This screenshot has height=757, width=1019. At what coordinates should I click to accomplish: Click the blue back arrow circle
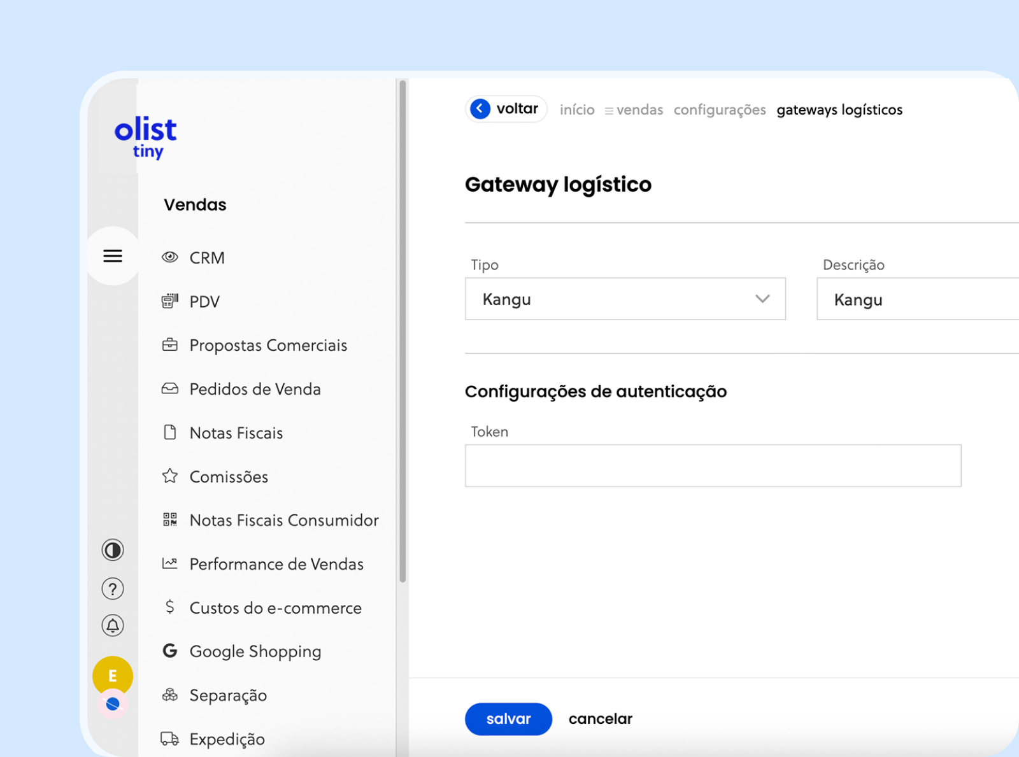[x=480, y=109]
